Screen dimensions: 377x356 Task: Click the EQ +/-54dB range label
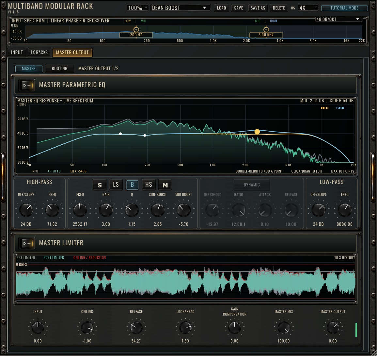pos(78,171)
